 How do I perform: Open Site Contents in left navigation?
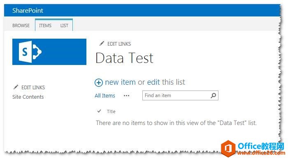(28, 97)
